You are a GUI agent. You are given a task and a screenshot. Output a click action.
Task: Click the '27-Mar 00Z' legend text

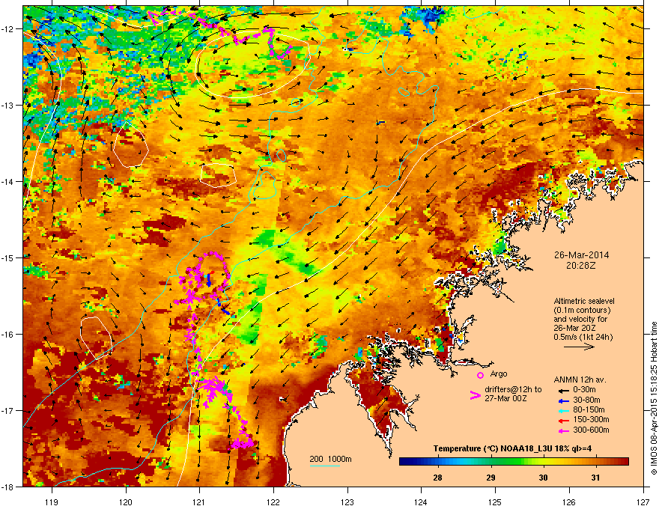point(505,398)
